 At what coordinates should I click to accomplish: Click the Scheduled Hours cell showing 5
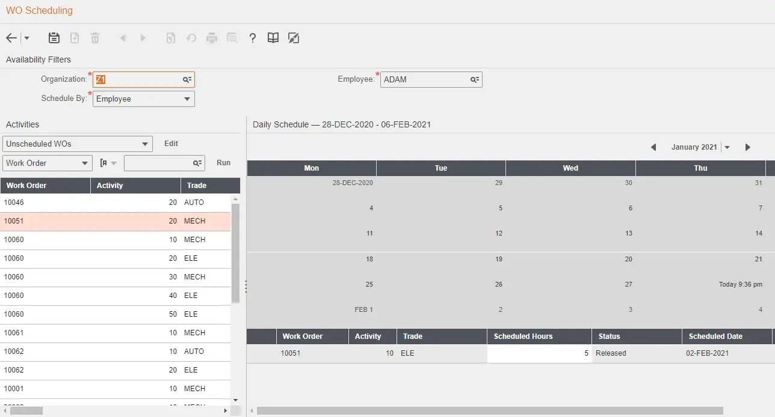point(539,353)
